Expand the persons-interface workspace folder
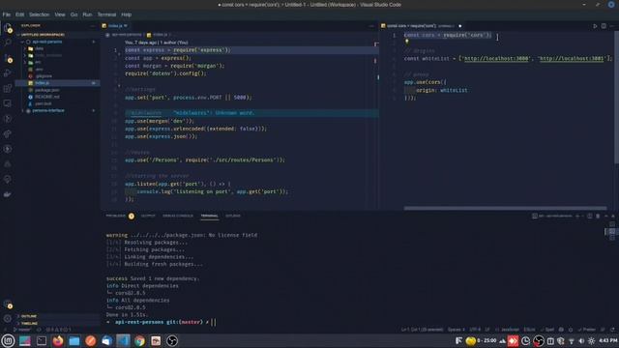The width and height of the screenshot is (619, 348). [48, 111]
